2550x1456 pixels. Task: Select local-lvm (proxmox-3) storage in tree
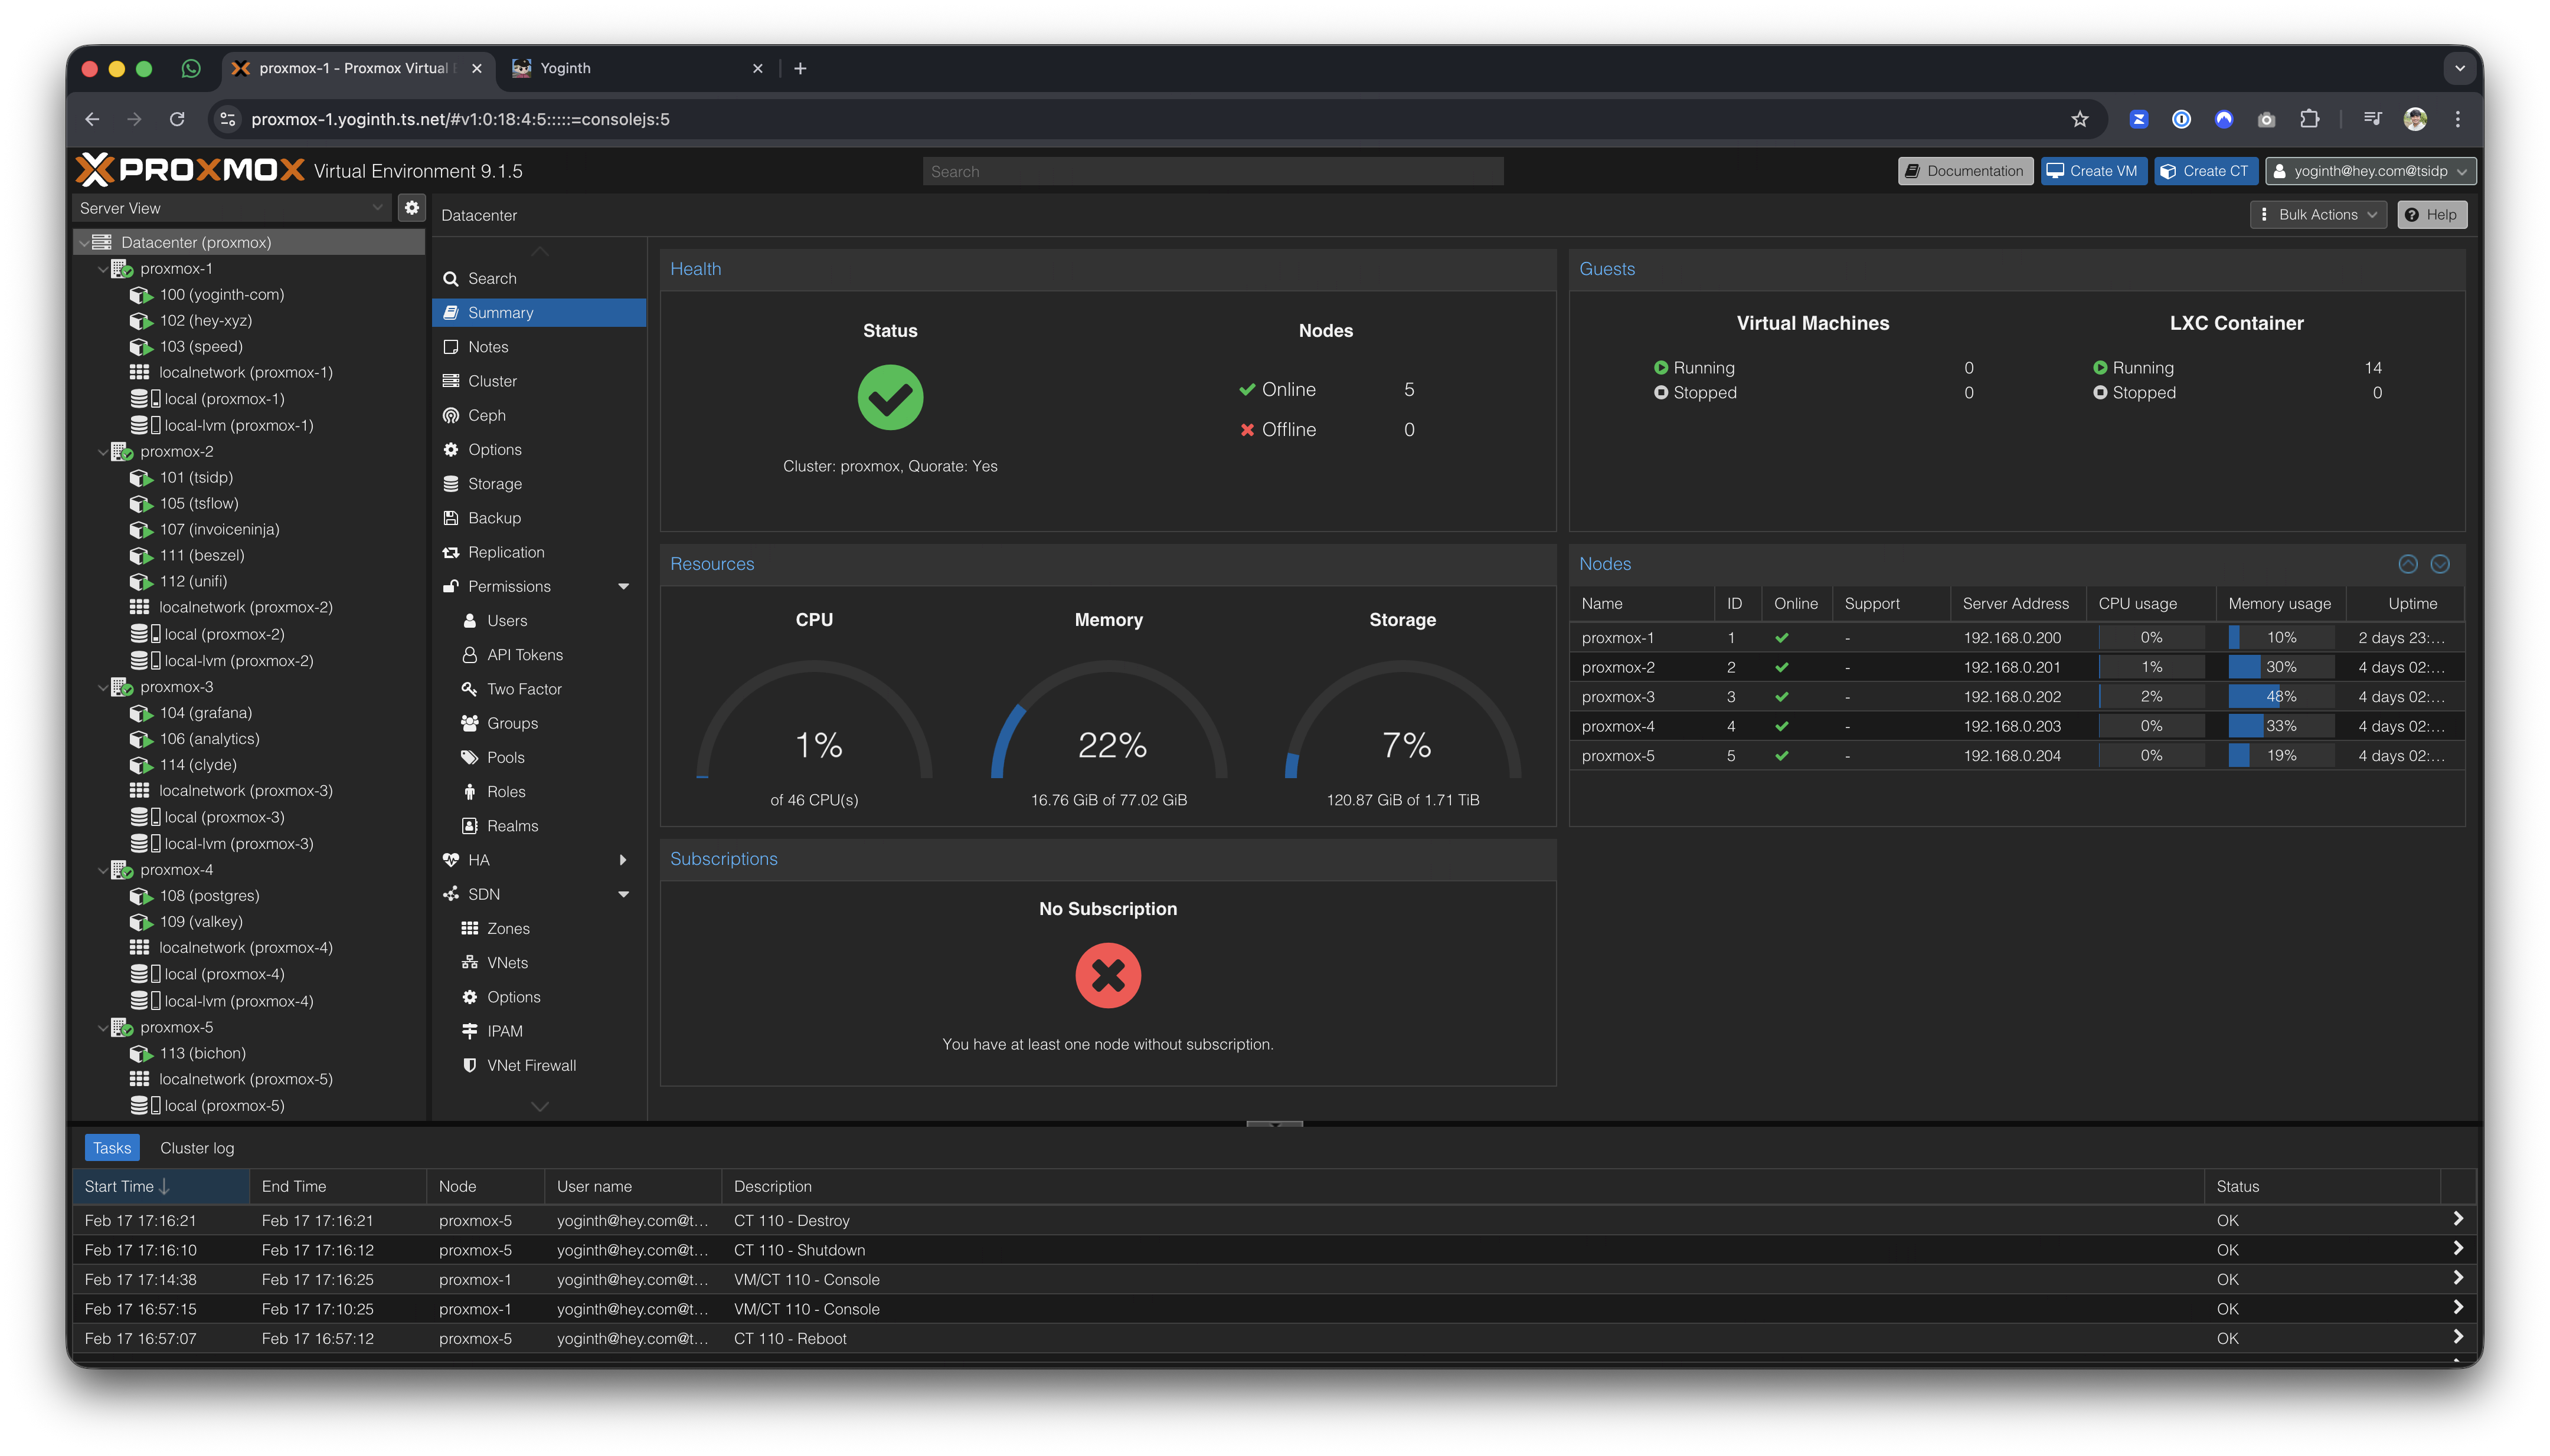click(x=238, y=844)
